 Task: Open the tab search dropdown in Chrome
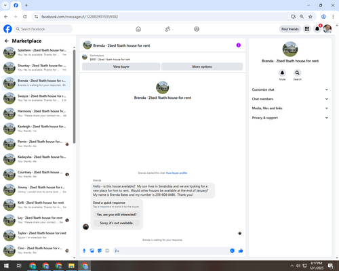click(x=5, y=5)
